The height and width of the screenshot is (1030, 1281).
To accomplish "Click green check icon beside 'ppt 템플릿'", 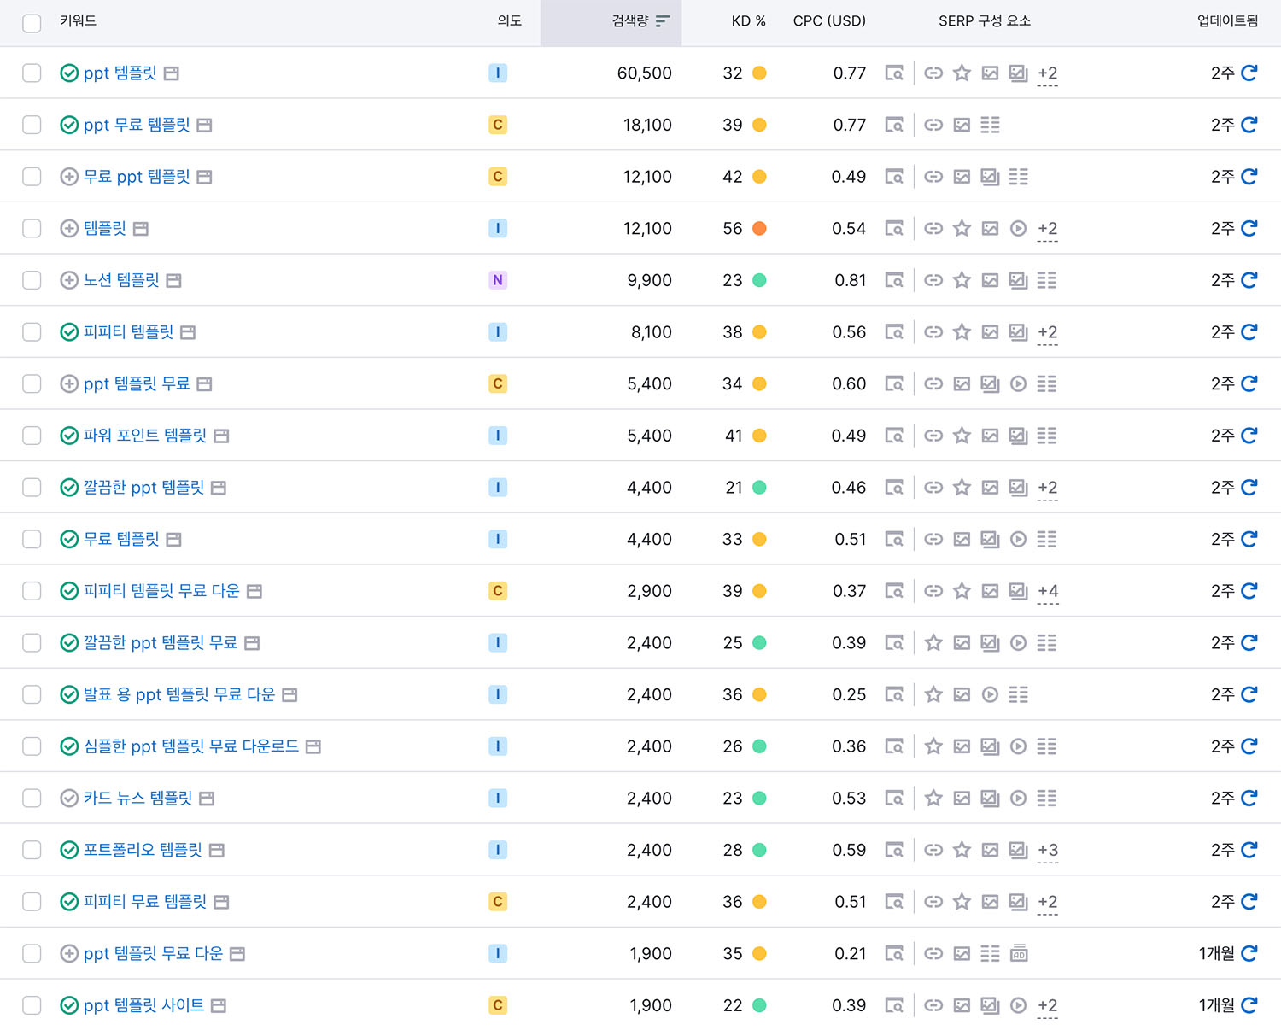I will pos(69,73).
